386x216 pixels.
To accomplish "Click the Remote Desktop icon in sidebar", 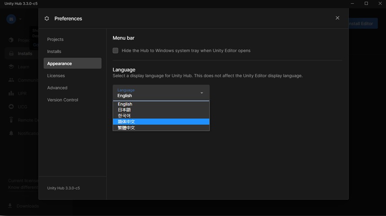I will pyautogui.click(x=11, y=120).
